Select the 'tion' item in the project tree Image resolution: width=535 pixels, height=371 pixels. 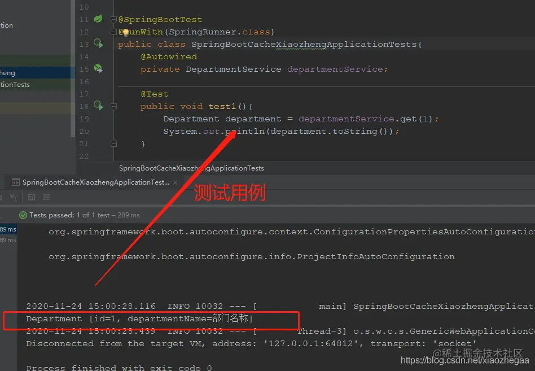click(6, 25)
